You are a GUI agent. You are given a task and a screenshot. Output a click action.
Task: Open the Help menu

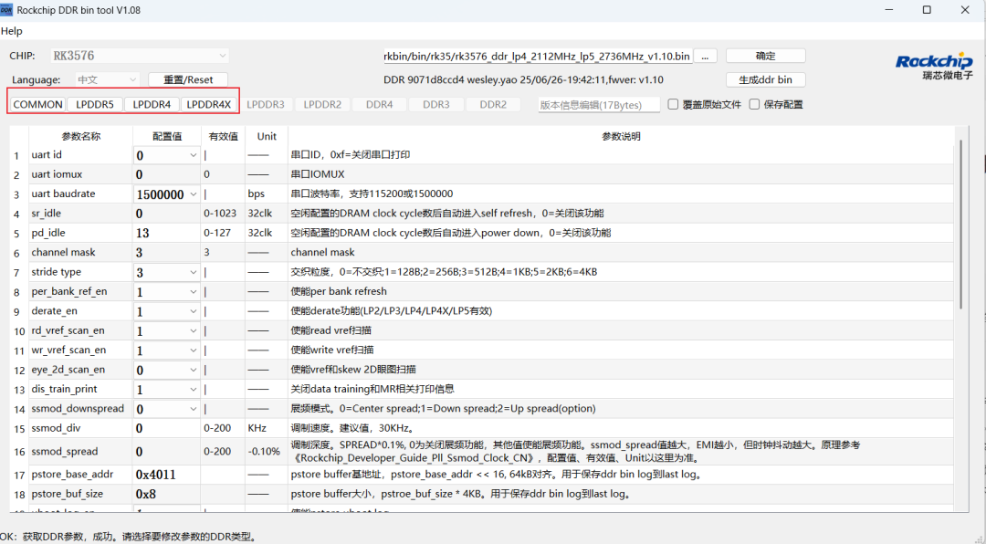(12, 31)
